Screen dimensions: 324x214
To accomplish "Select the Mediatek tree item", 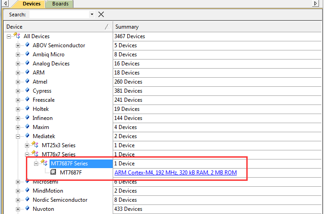I will pos(44,136).
